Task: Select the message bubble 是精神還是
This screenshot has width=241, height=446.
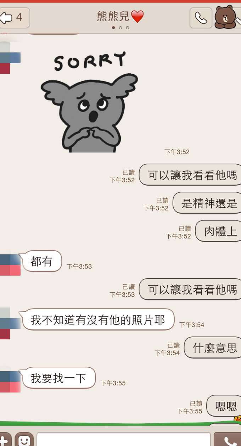Action: tap(207, 203)
